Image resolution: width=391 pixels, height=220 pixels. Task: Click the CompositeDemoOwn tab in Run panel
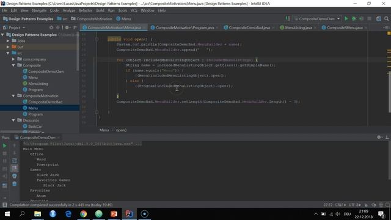[x=37, y=137]
